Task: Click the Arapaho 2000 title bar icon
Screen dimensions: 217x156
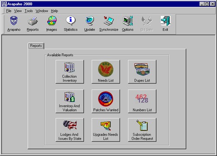Action: tap(4, 4)
